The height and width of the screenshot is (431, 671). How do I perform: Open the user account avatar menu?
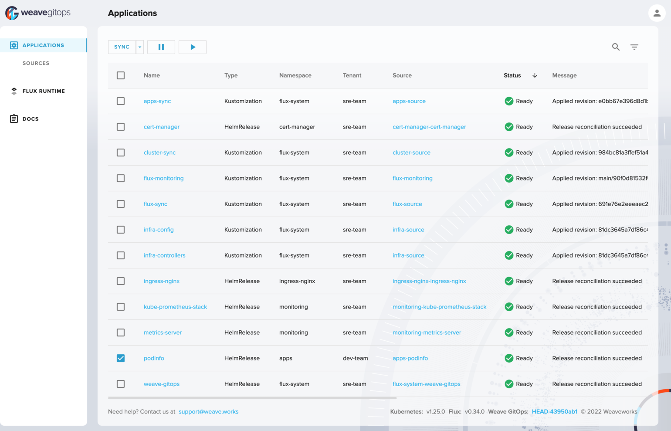click(x=657, y=13)
